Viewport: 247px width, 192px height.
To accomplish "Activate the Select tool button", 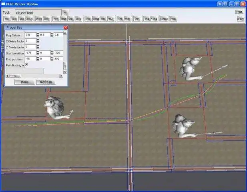I will tap(46, 19).
